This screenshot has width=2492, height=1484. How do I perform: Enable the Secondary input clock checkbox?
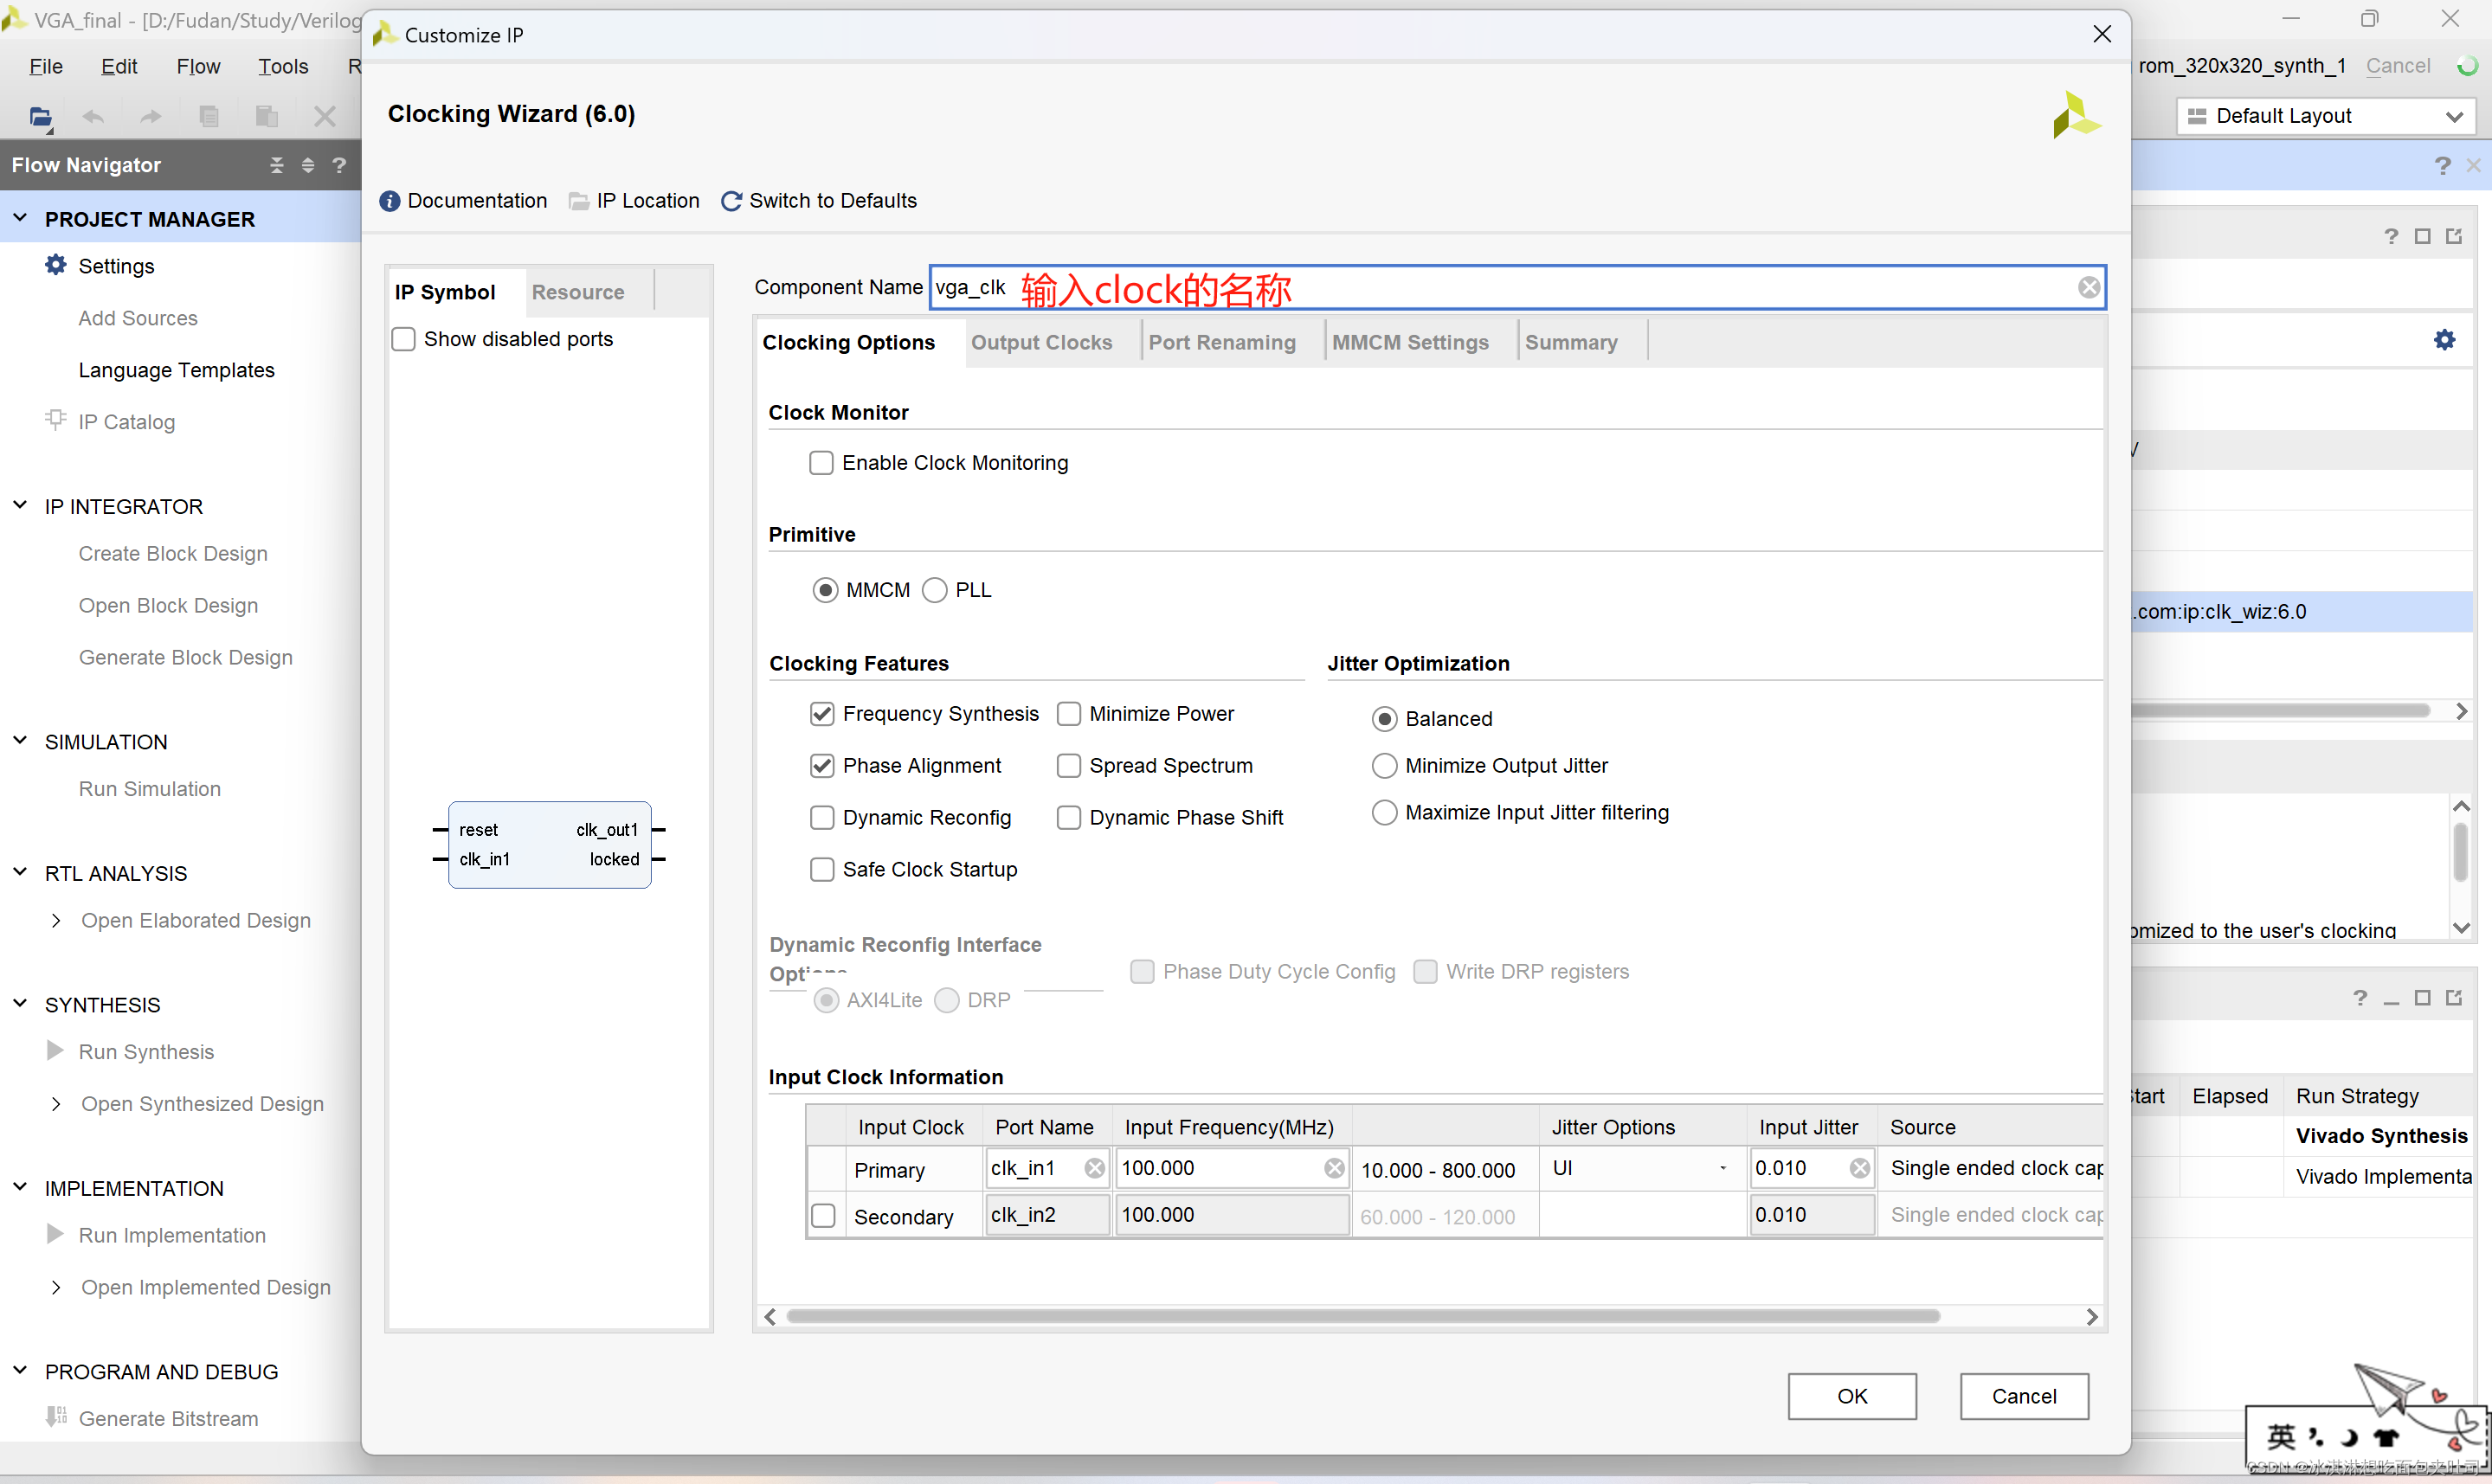pos(824,1216)
